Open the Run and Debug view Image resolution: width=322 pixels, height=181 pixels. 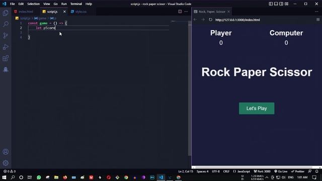(6, 47)
